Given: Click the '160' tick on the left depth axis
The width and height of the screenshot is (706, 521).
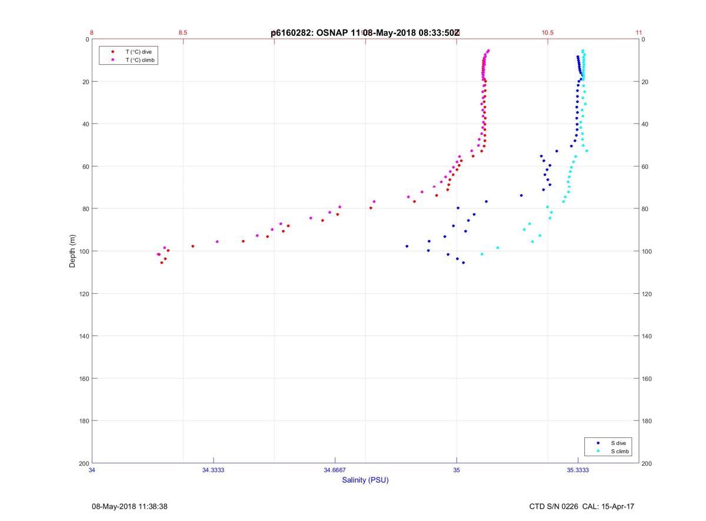Looking at the screenshot, I should point(84,379).
